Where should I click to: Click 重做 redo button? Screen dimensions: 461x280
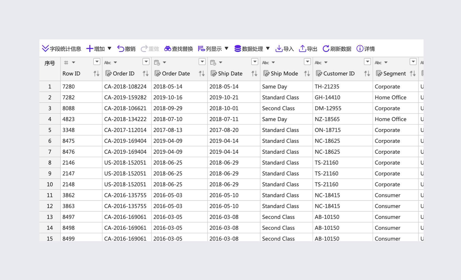tap(150, 49)
